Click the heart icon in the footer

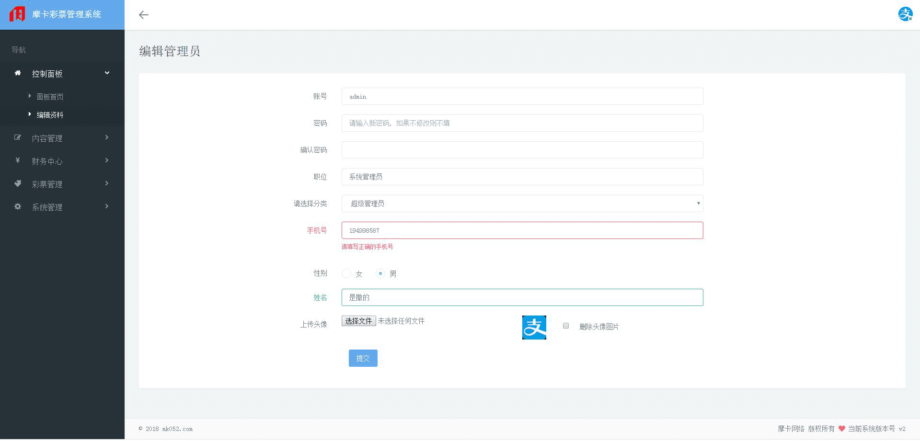tap(841, 429)
